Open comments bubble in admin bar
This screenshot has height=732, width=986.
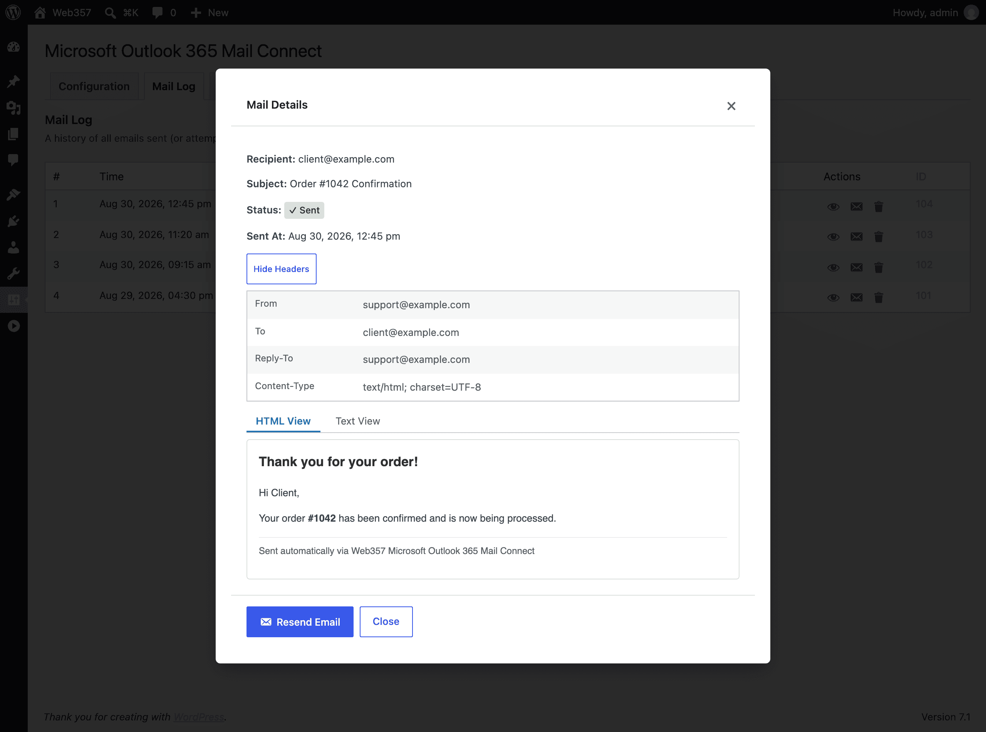[x=164, y=12]
